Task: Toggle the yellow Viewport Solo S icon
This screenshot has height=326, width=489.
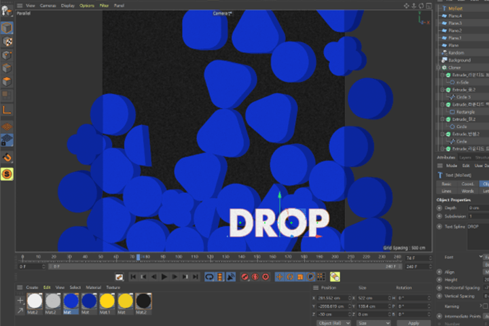Action: coord(7,174)
